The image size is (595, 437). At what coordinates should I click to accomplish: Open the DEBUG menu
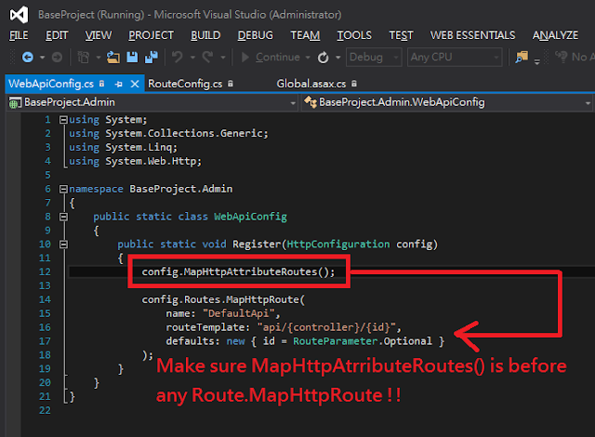(x=255, y=35)
